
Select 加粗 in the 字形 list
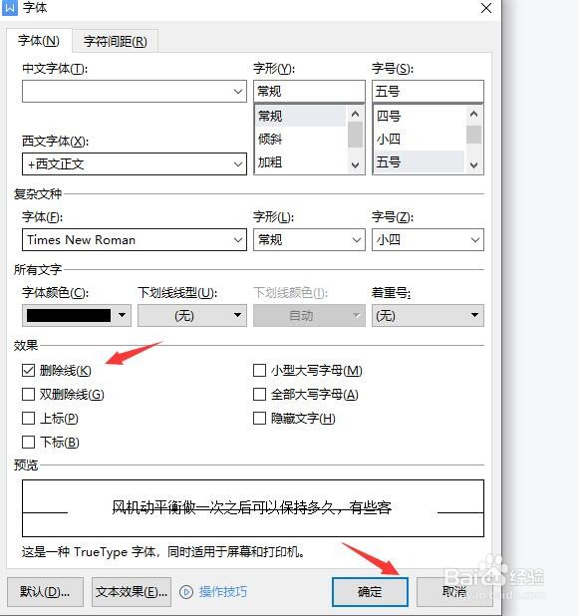click(x=301, y=161)
